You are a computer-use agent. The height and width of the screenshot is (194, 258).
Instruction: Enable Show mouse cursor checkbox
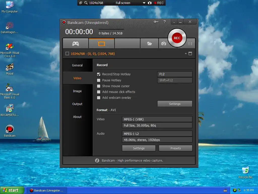point(99,86)
